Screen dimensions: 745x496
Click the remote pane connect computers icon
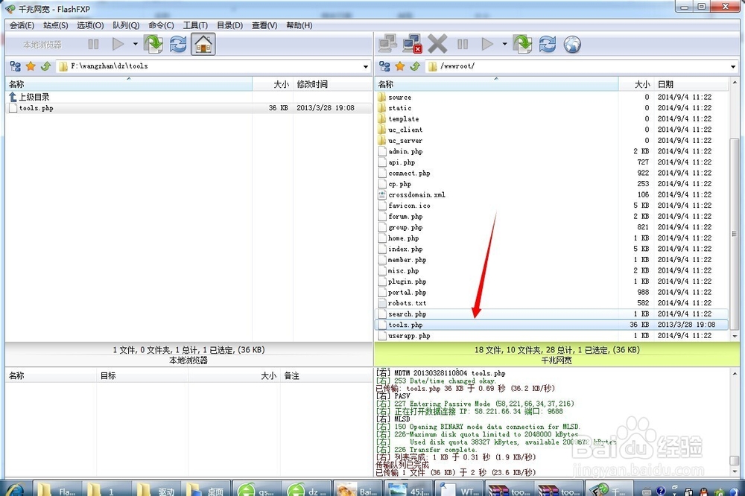[388, 44]
